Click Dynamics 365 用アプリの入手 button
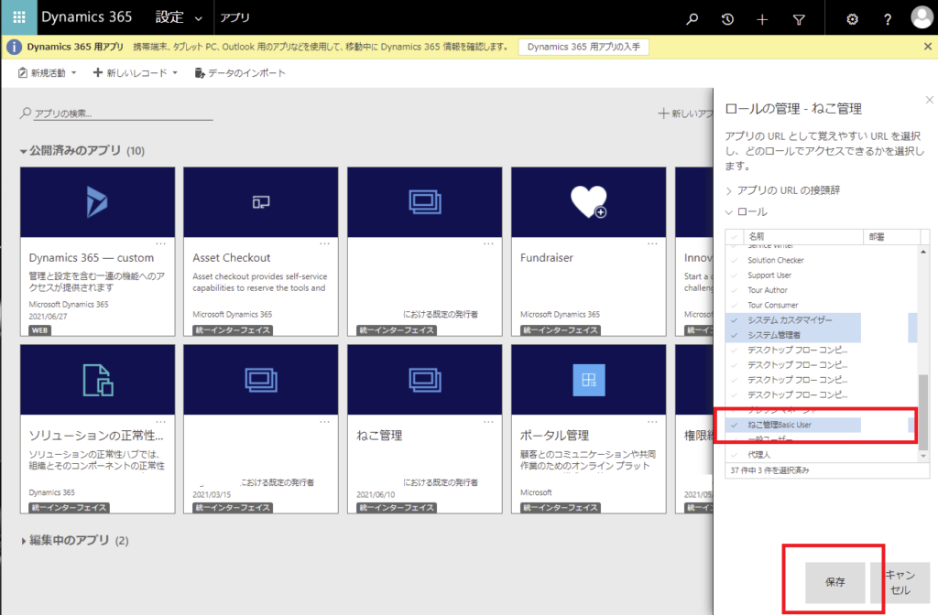Screen dimensions: 938x615 coord(584,47)
